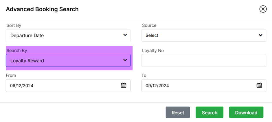Click the 'Loyalty No' field label
272x122 pixels.
click(x=153, y=51)
